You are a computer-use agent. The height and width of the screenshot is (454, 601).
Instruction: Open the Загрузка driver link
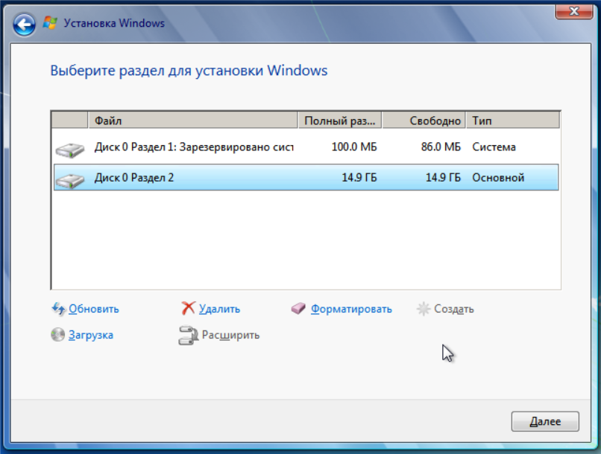[x=90, y=335]
